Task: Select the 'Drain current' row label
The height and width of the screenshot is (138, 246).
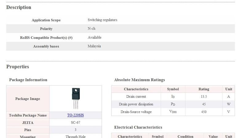Action: click(136, 96)
